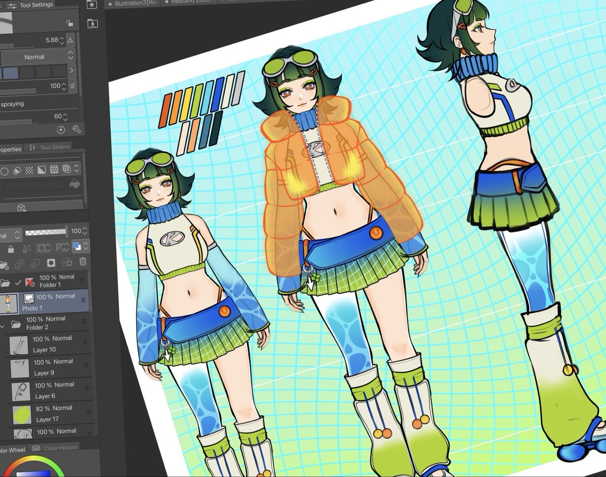
Task: Expand presets with the right arrow button
Action: point(72,71)
